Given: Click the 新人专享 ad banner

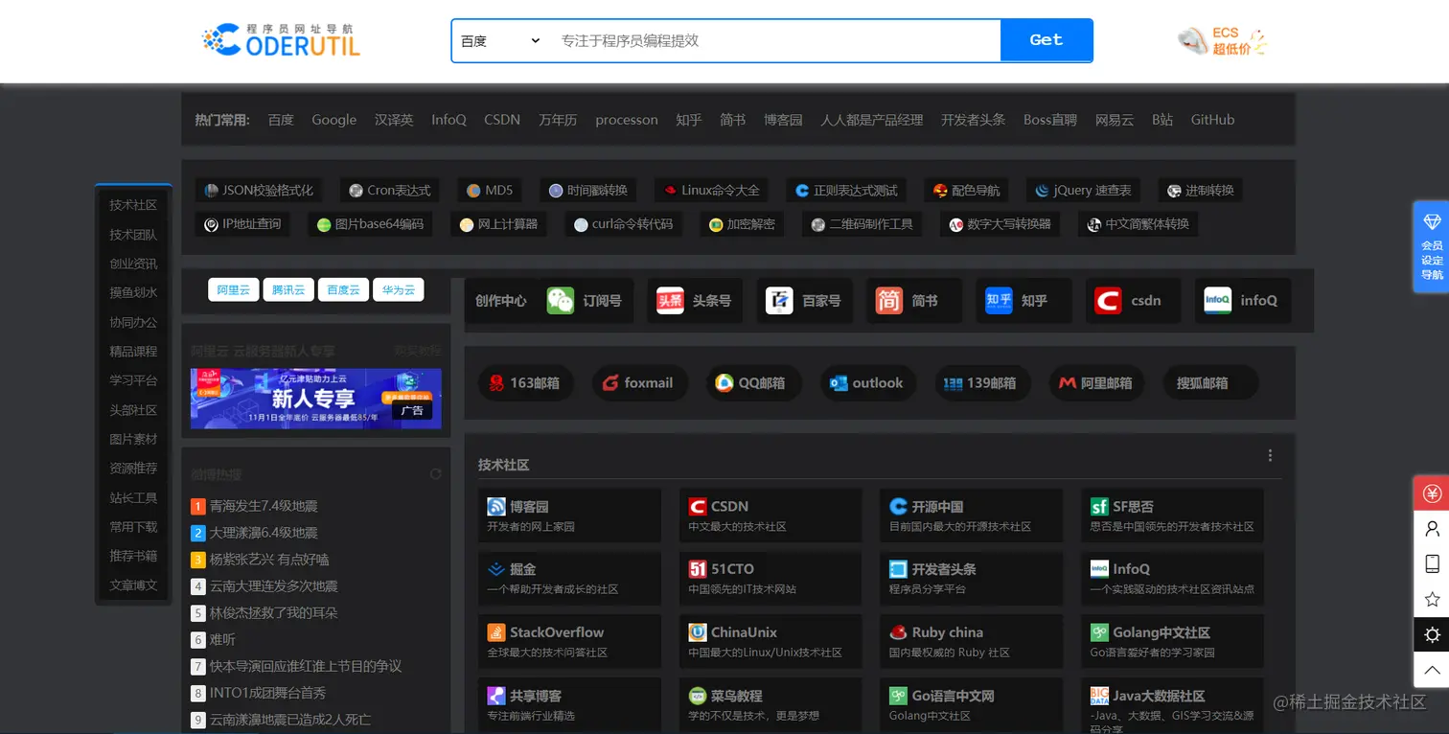Looking at the screenshot, I should click(x=316, y=398).
